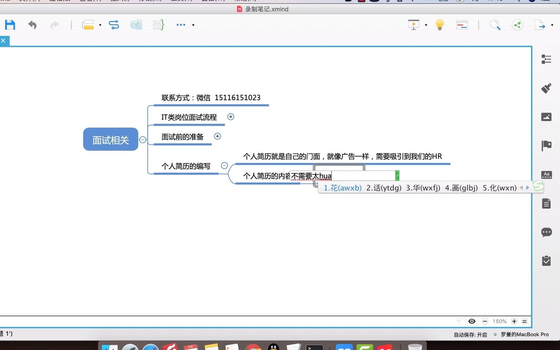Viewport: 560px width, 350px height.
Task: Open search with the magnifier icon
Action: click(x=495, y=25)
